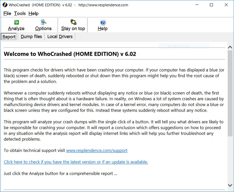Click the Stay on top label text
This screenshot has height=192, width=234.
(x=73, y=29)
